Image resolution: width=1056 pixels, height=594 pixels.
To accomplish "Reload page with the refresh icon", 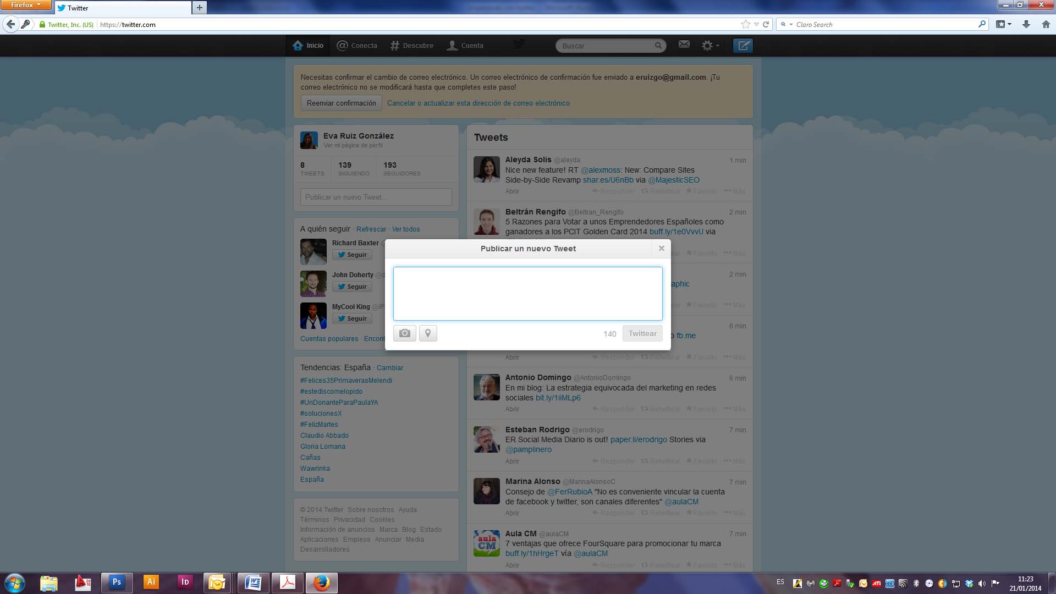I will click(766, 24).
